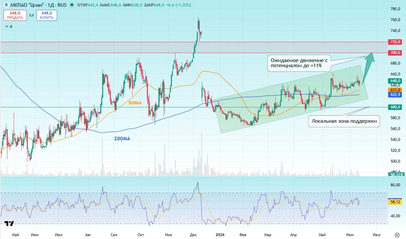The width and height of the screenshot is (406, 239).
Task: Click the green market status dot
Action: pos(71,5)
